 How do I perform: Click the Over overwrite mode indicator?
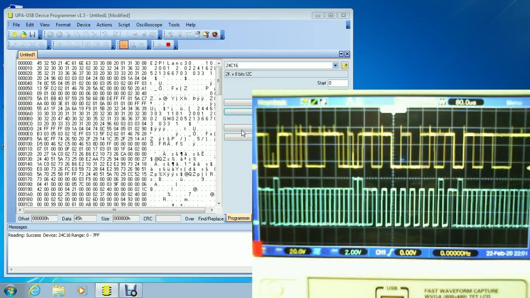click(x=190, y=219)
